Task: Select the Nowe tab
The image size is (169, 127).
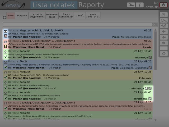Action: tap(11, 16)
